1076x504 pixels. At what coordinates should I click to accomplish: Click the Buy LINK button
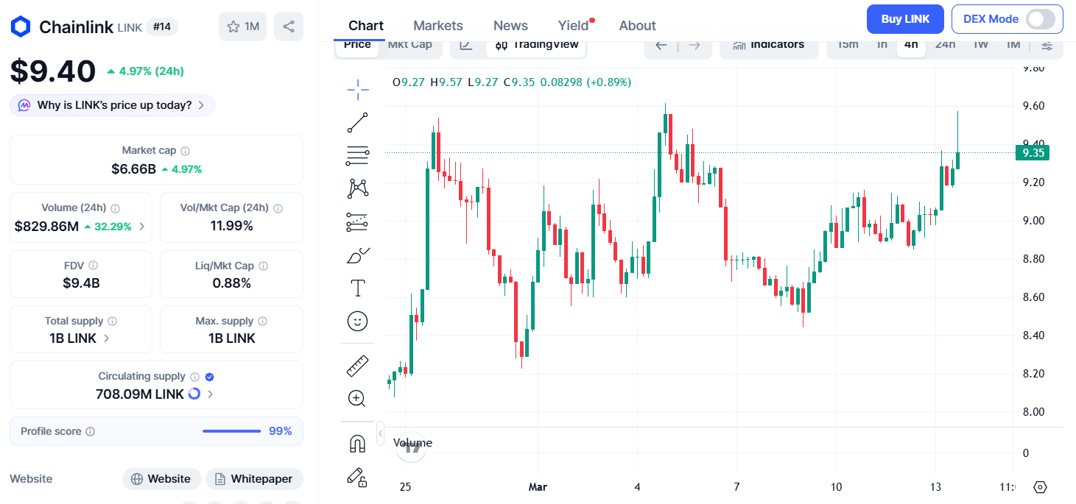(x=905, y=19)
